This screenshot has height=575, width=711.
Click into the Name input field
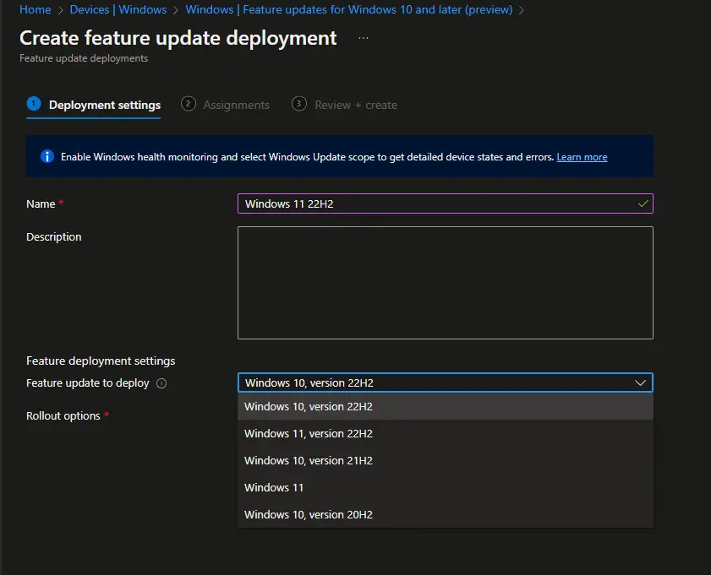(446, 203)
